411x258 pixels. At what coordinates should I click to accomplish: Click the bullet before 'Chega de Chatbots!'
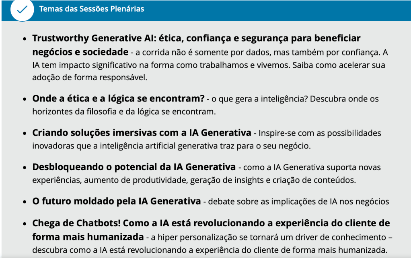(25, 224)
